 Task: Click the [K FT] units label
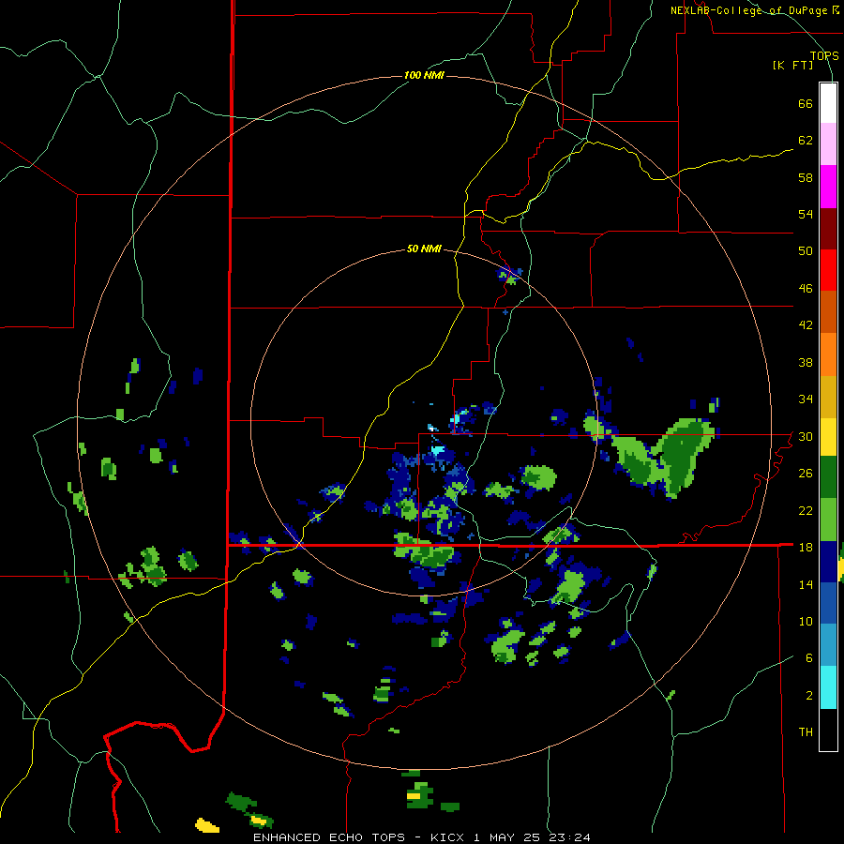[x=792, y=65]
